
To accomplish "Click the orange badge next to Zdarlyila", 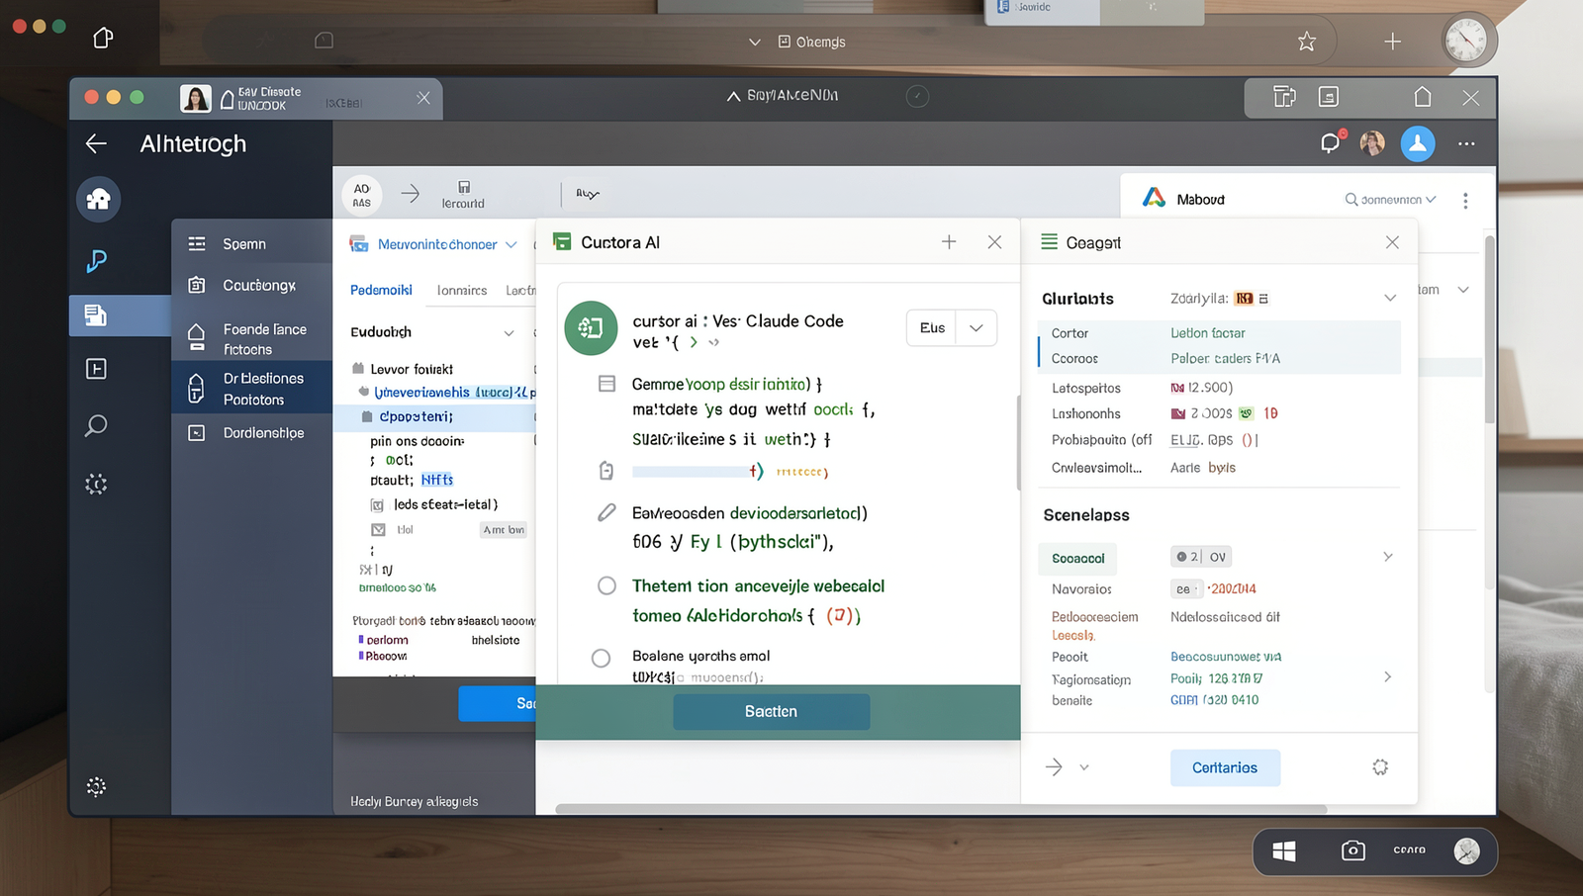I will point(1245,298).
